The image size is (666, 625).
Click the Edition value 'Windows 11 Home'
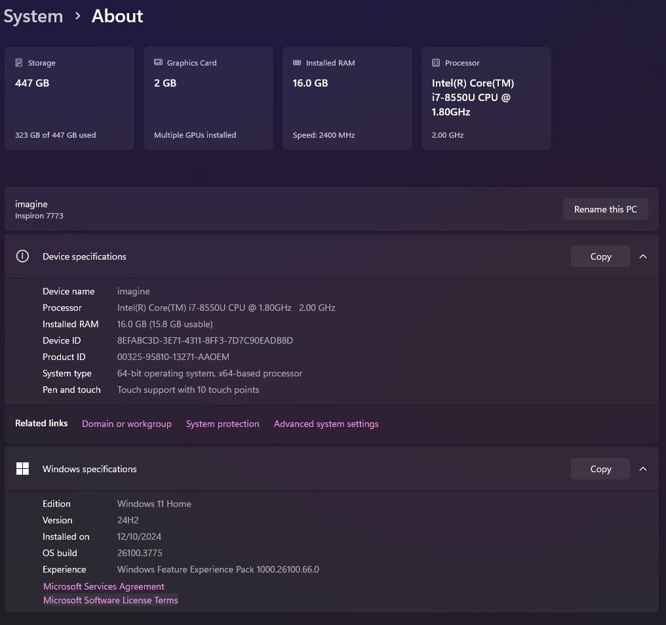[154, 504]
